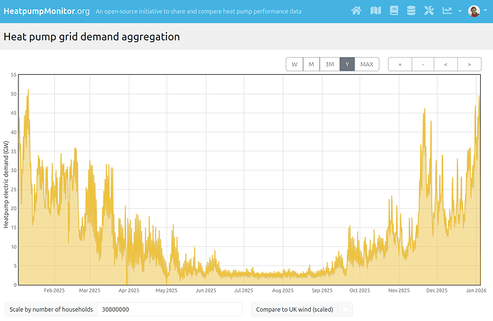The width and height of the screenshot is (493, 321).
Task: Zoom in with the plus button
Action: 399,64
